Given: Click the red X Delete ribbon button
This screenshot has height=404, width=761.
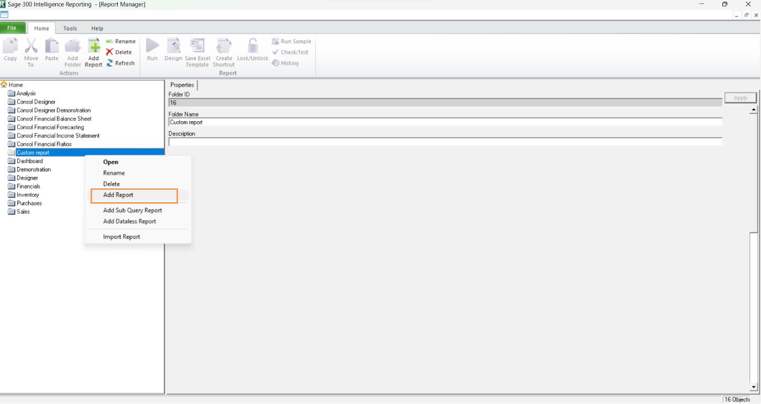Looking at the screenshot, I should [119, 52].
